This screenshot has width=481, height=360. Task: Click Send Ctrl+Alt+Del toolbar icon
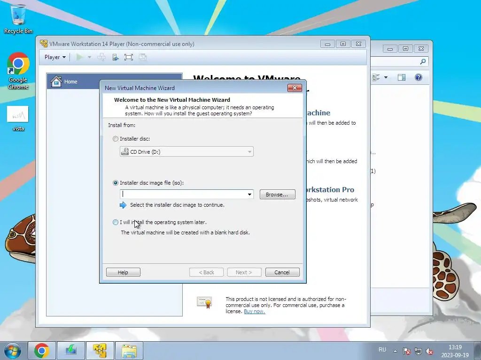click(x=101, y=57)
